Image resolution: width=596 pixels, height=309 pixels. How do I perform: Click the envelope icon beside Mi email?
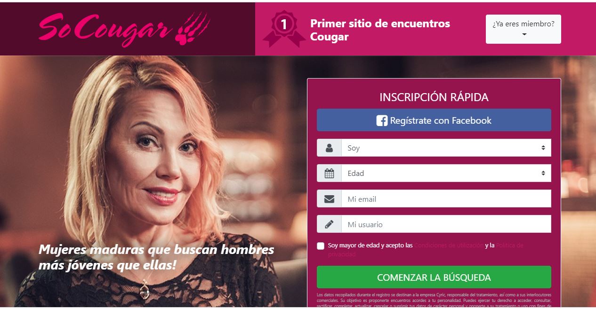pyautogui.click(x=329, y=199)
